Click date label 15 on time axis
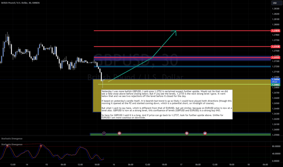This screenshot has height=167, width=283. 46,165
